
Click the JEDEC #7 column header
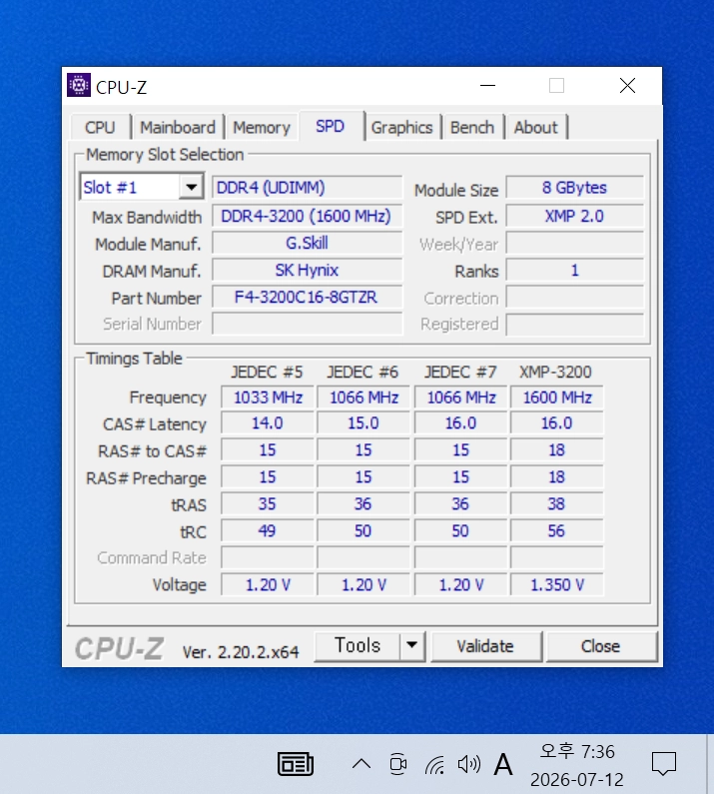click(460, 372)
